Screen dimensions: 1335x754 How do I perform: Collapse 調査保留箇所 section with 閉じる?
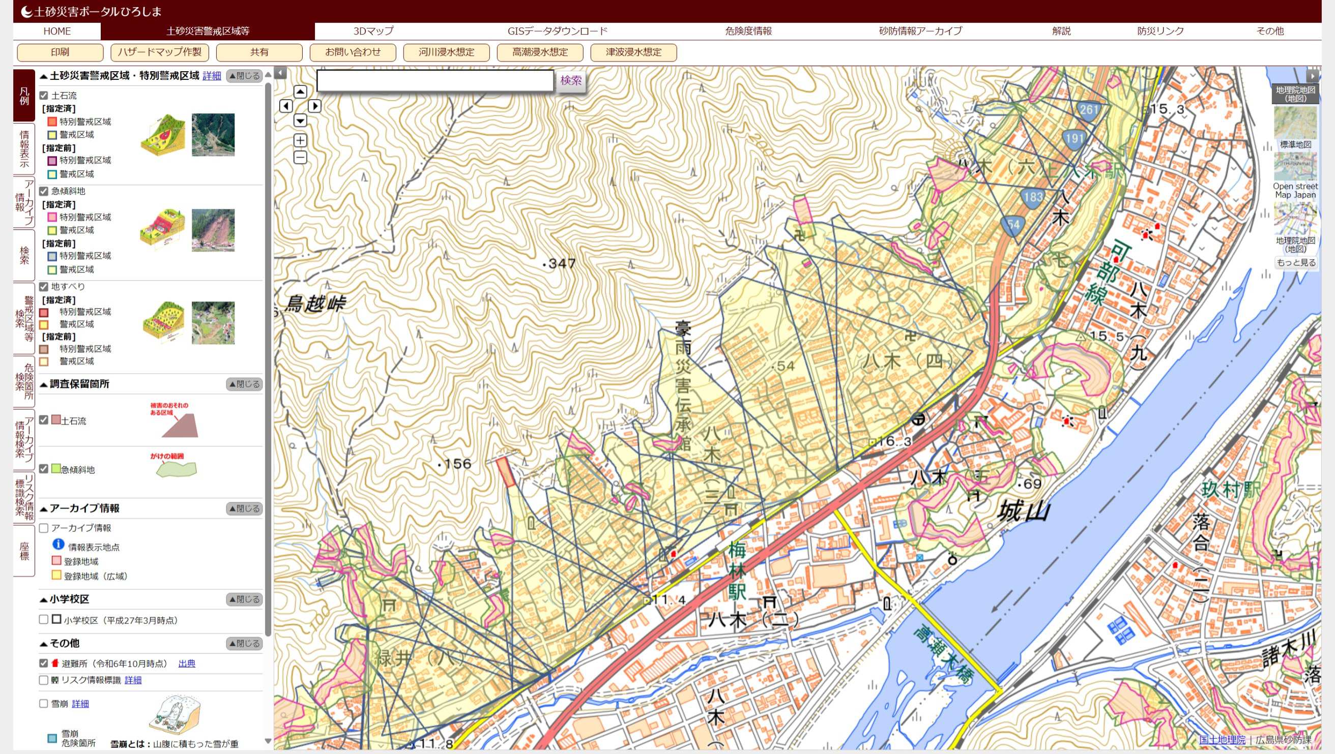(244, 384)
